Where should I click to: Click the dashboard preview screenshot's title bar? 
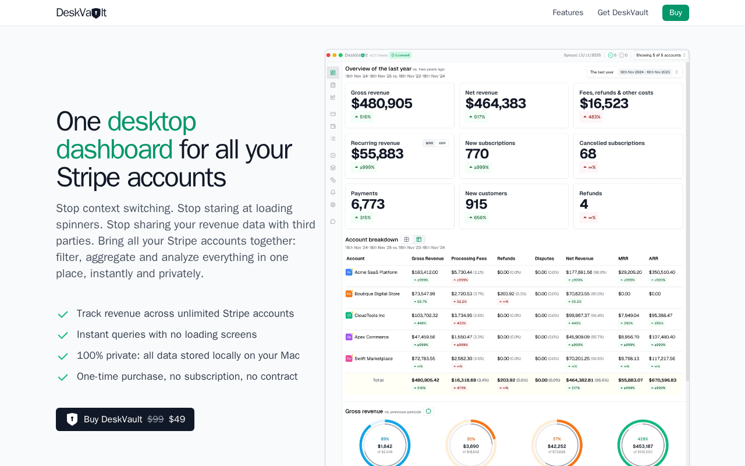coord(507,55)
